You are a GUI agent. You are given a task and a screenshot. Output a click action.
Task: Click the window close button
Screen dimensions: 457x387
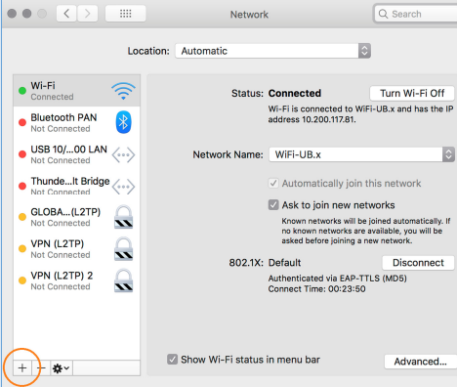pos(12,14)
